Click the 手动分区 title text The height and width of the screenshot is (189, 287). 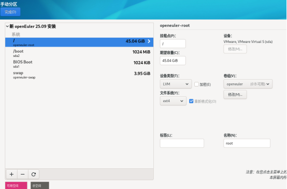click(x=9, y=4)
